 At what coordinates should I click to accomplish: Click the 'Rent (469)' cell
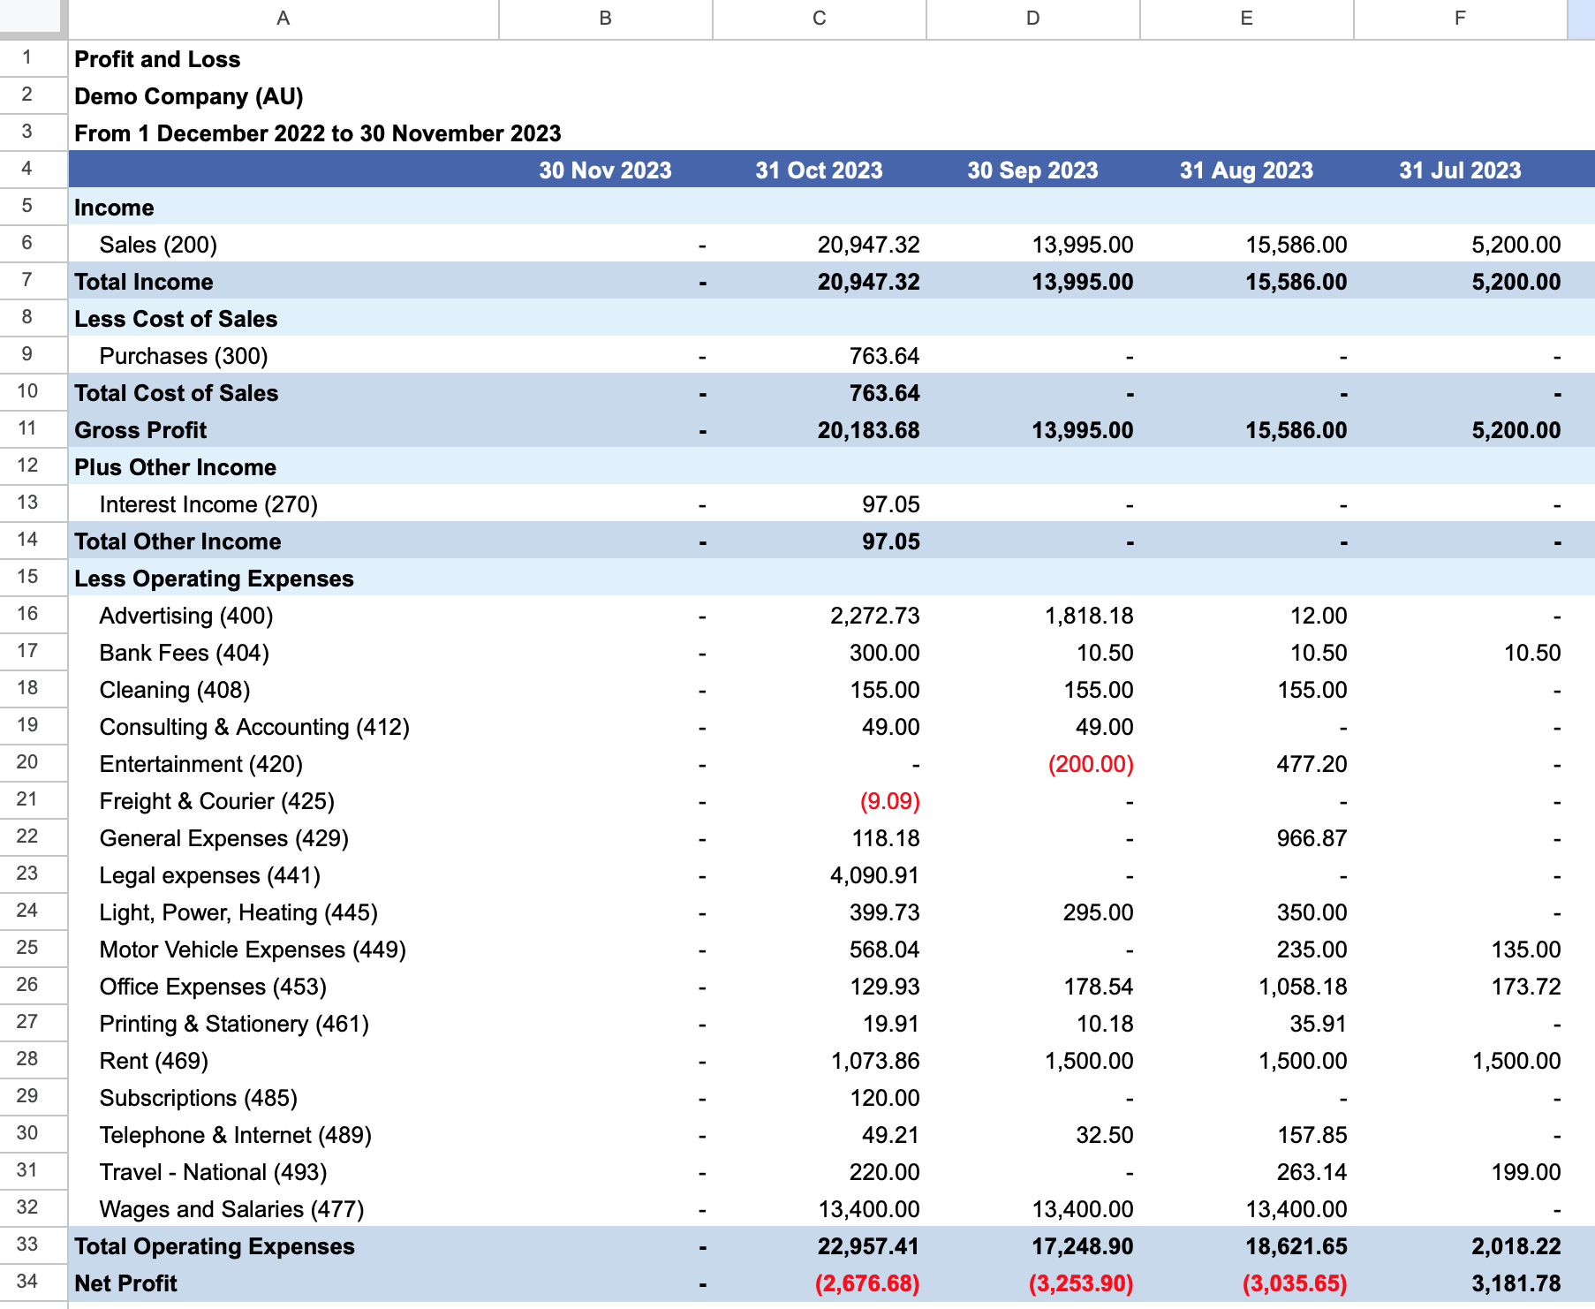pyautogui.click(x=283, y=1061)
